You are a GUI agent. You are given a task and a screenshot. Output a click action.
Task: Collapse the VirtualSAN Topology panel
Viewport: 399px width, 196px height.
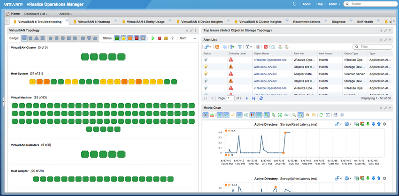pos(187,30)
